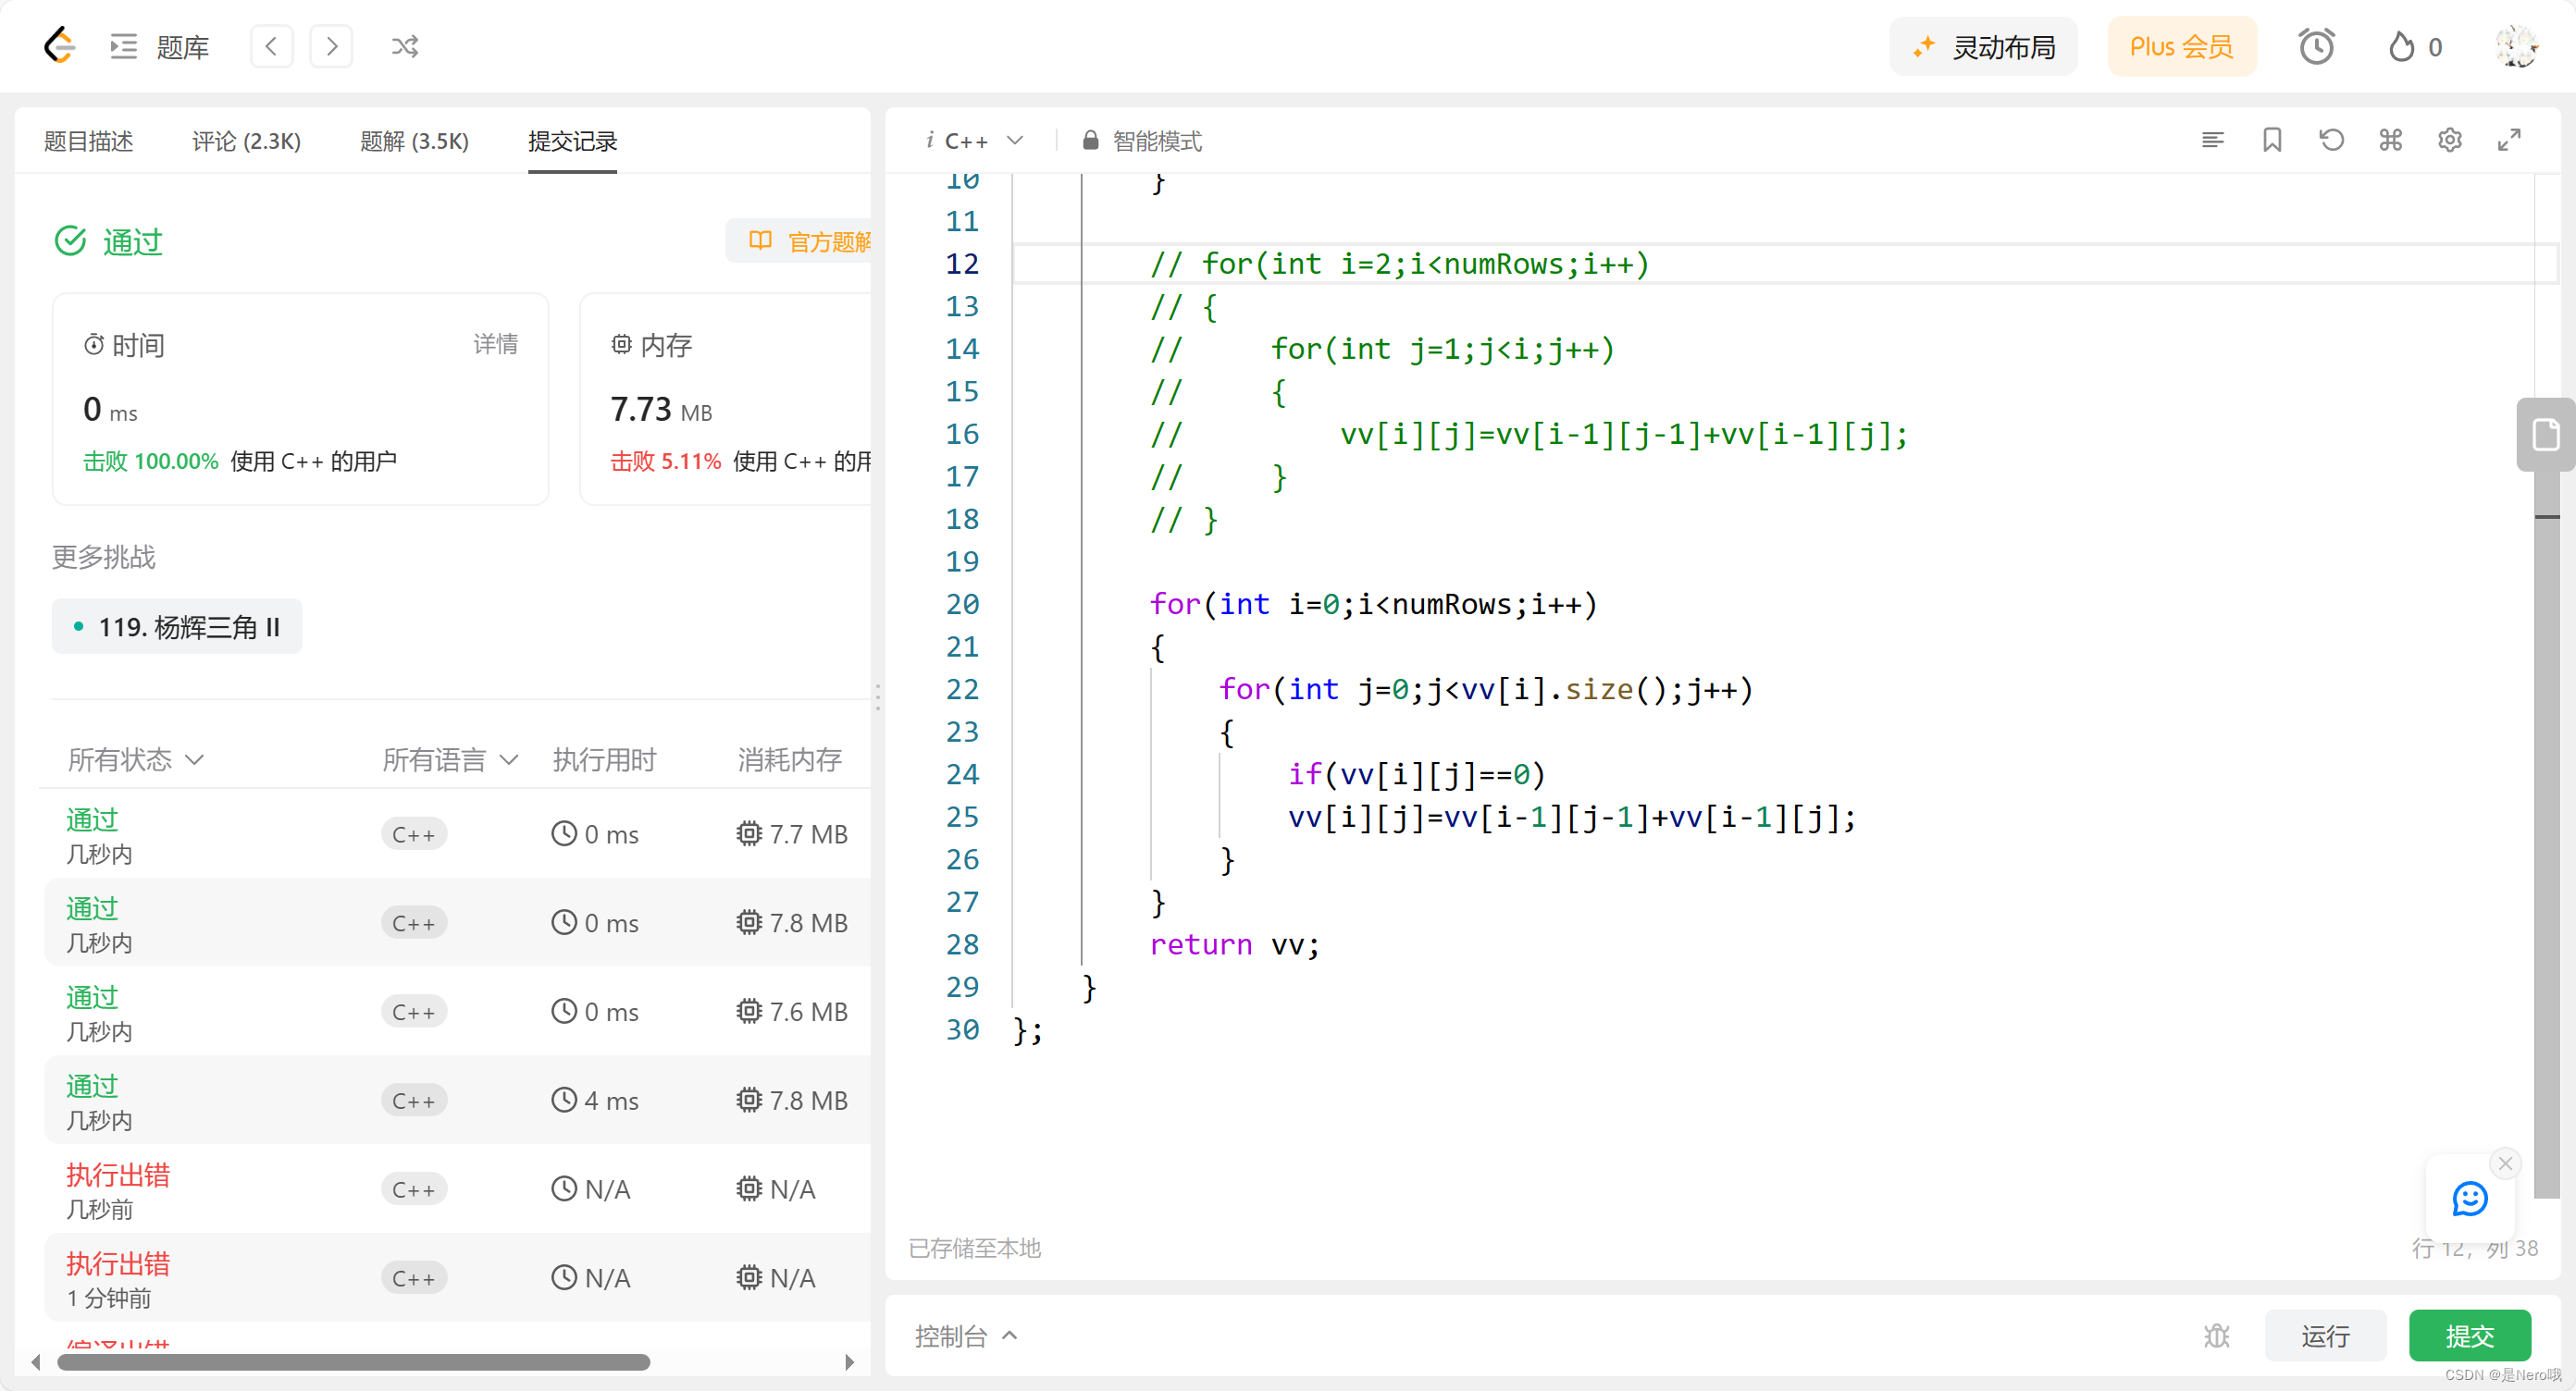Click the LeetCode logo icon
Viewport: 2576px width, 1391px height.
point(60,46)
